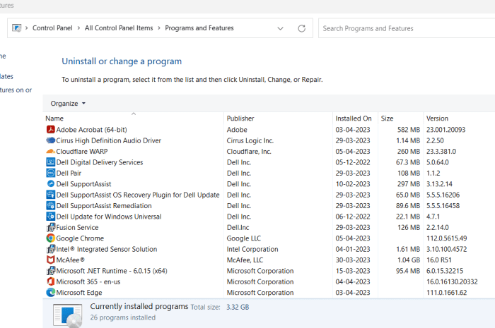Select Dell Digital Delivery Services icon
The image size is (495, 328).
50,162
